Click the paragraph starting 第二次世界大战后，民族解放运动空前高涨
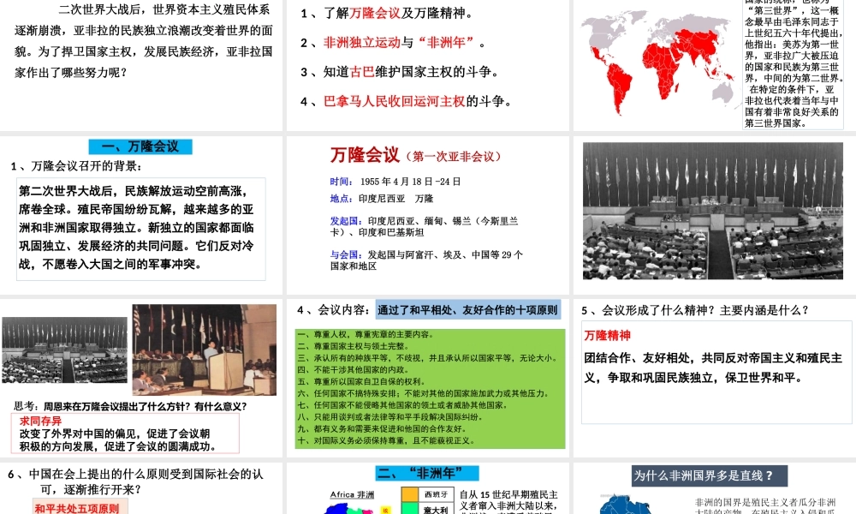The image size is (856, 514). [141, 229]
